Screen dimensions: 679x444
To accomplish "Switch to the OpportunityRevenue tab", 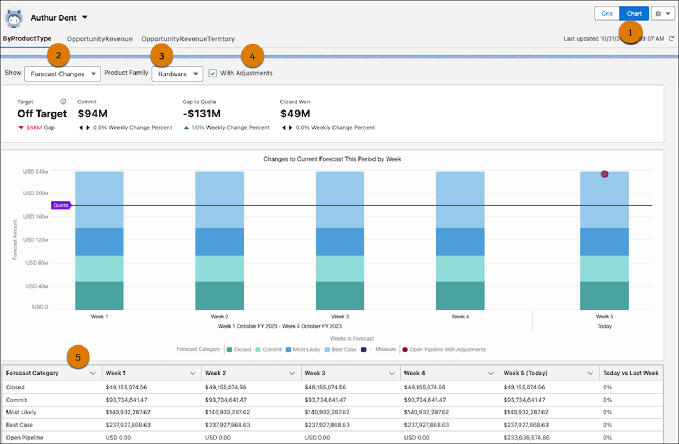I will click(x=100, y=39).
